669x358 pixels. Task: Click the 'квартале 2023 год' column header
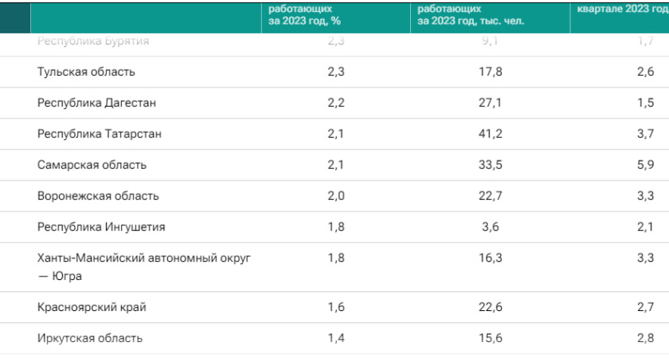(x=622, y=10)
